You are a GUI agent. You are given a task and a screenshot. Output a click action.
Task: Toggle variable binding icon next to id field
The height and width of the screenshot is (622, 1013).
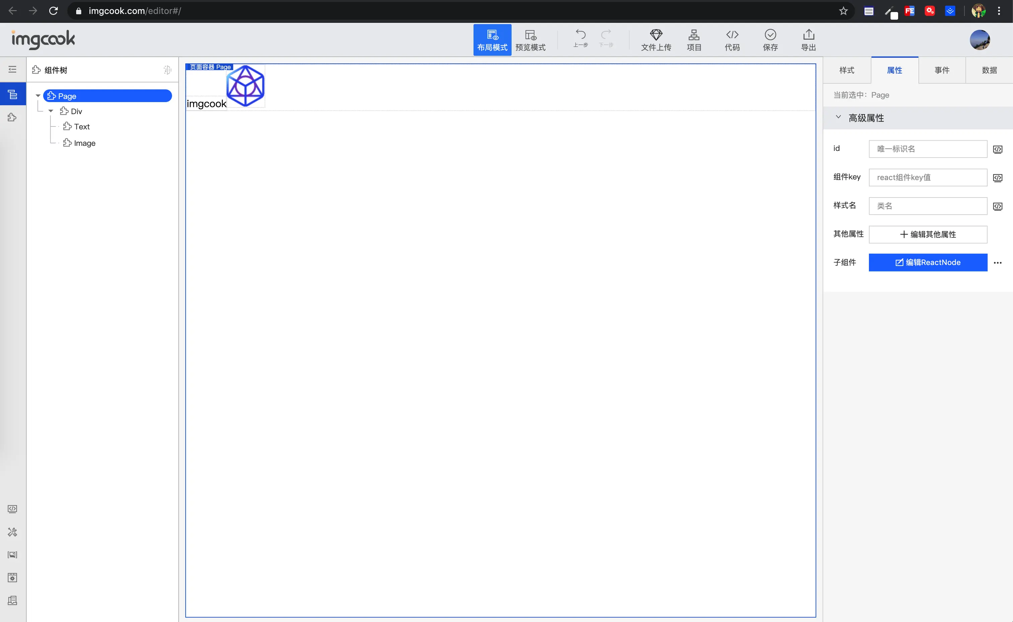(997, 149)
